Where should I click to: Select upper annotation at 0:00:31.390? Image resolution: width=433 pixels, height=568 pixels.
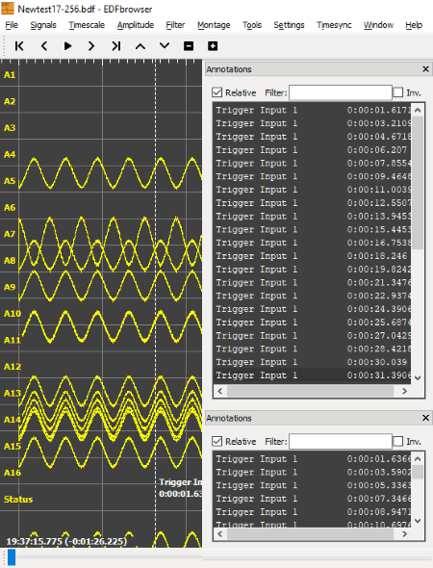point(313,375)
